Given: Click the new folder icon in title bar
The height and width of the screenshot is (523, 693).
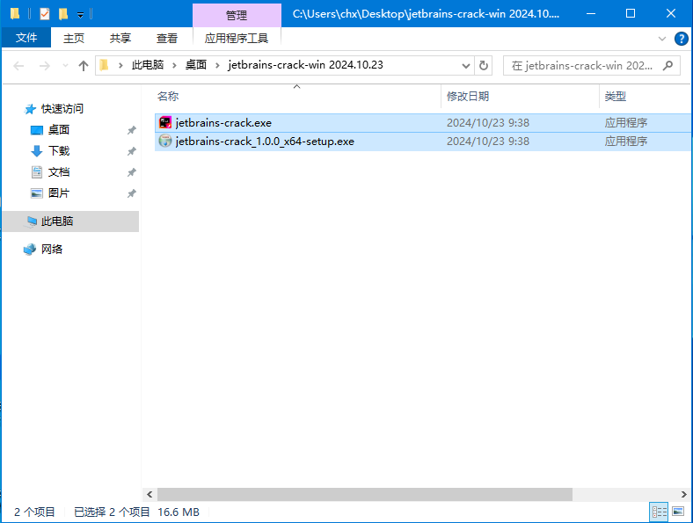Looking at the screenshot, I should [63, 14].
